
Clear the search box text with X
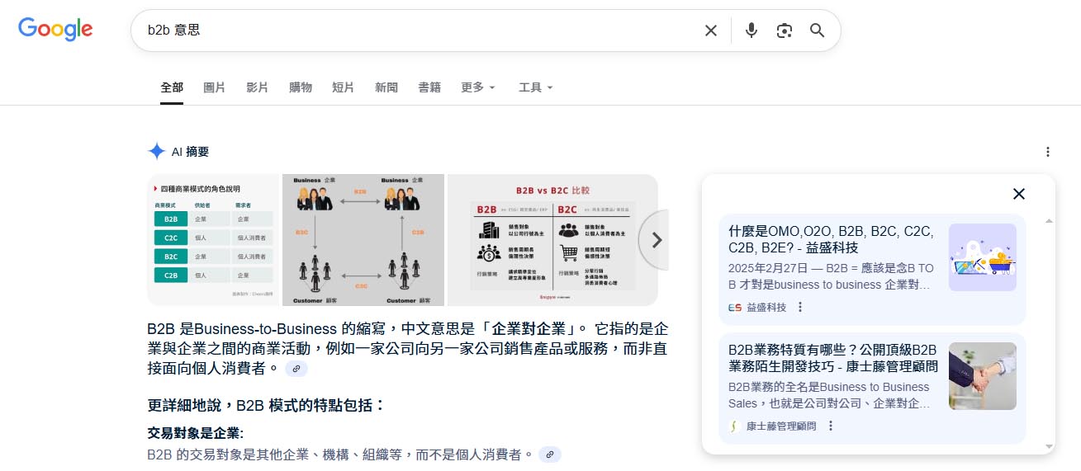pyautogui.click(x=710, y=31)
